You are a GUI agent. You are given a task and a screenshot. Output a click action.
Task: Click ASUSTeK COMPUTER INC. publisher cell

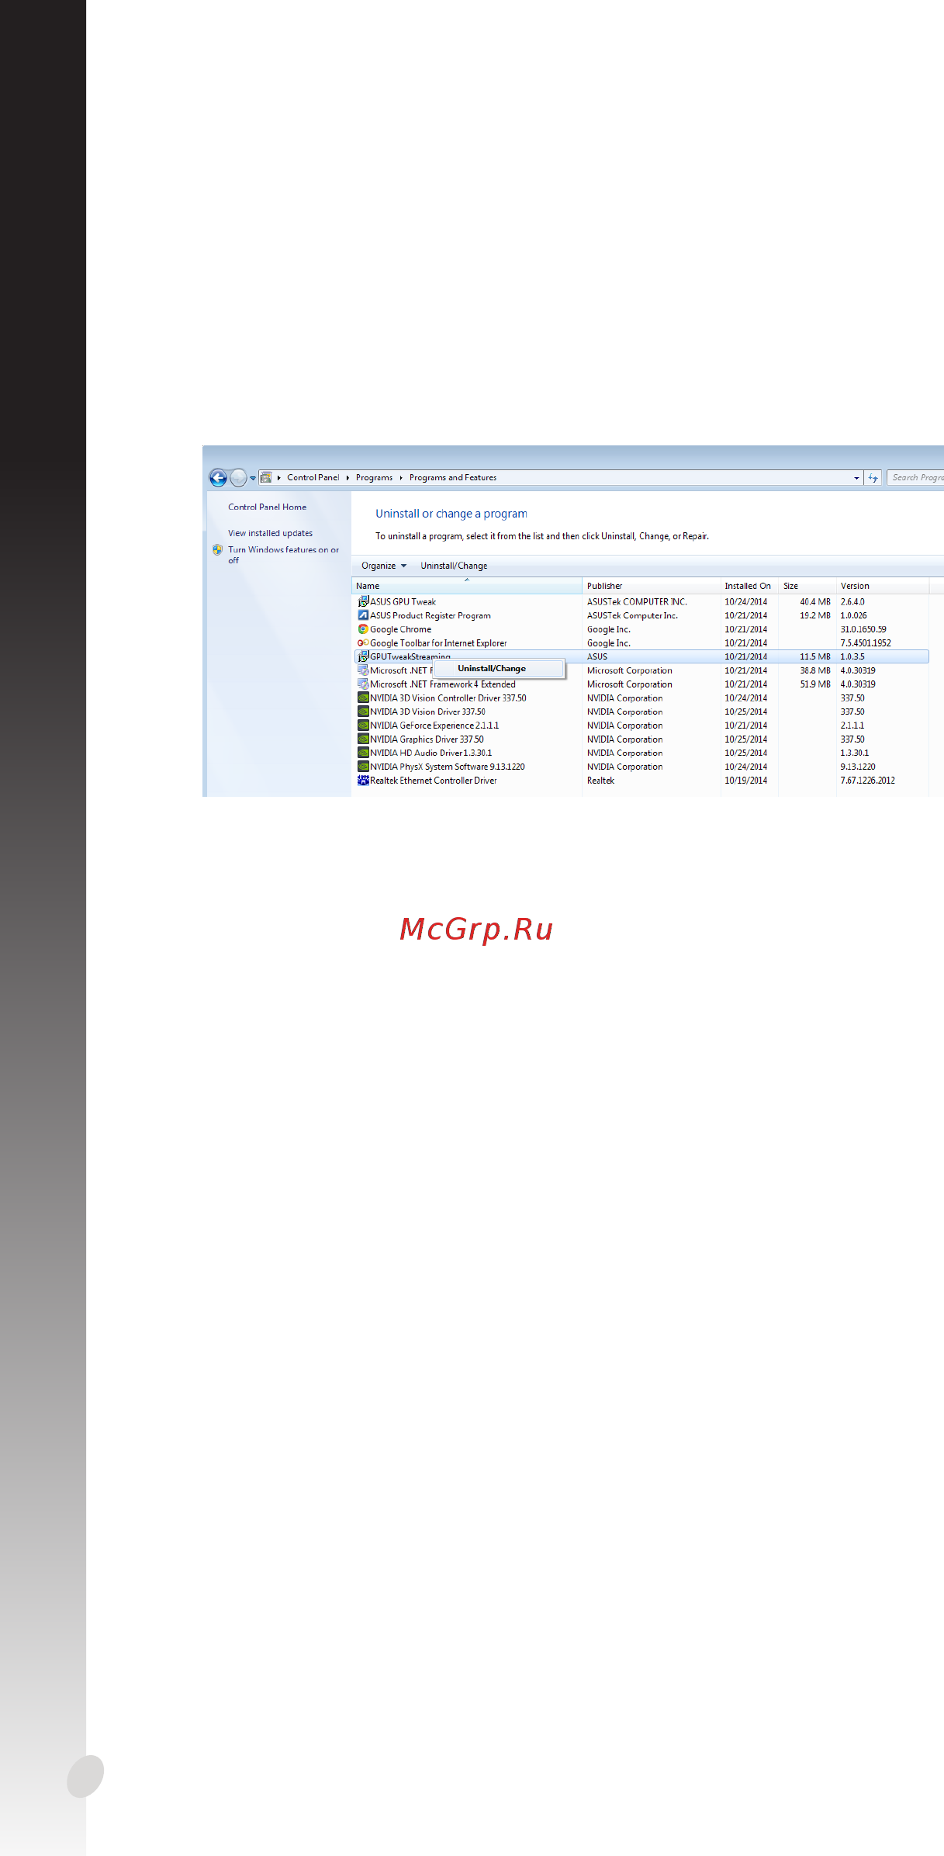tap(637, 602)
